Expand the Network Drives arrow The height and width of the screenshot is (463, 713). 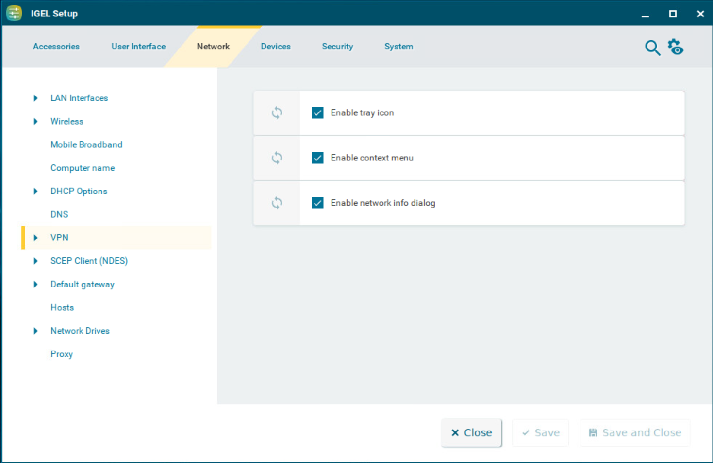point(35,331)
